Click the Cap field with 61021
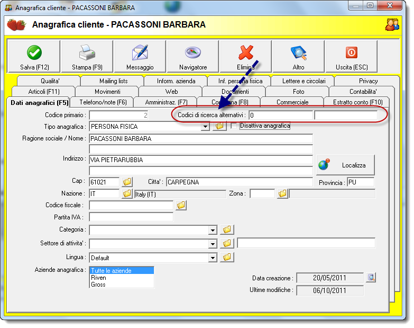Screen dimensions: 414x328 pyautogui.click(x=104, y=182)
